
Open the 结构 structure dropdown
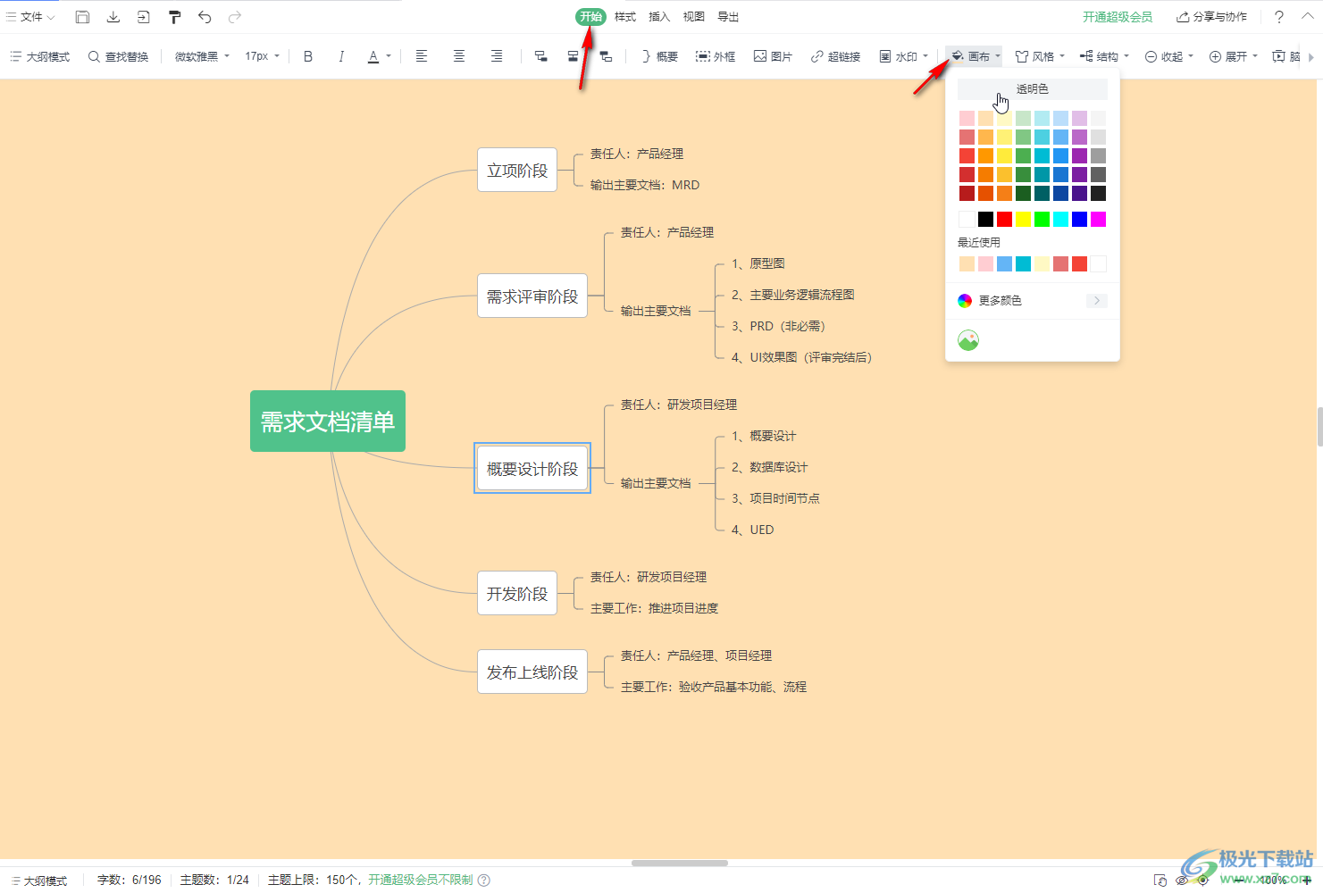pyautogui.click(x=1104, y=56)
